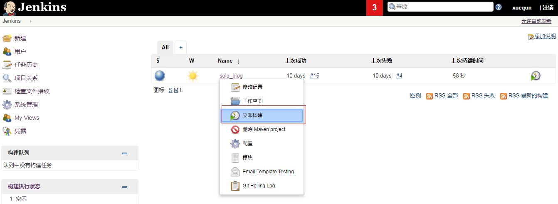Click the RSS 全部 link text
The image size is (558, 204).
[x=446, y=96]
